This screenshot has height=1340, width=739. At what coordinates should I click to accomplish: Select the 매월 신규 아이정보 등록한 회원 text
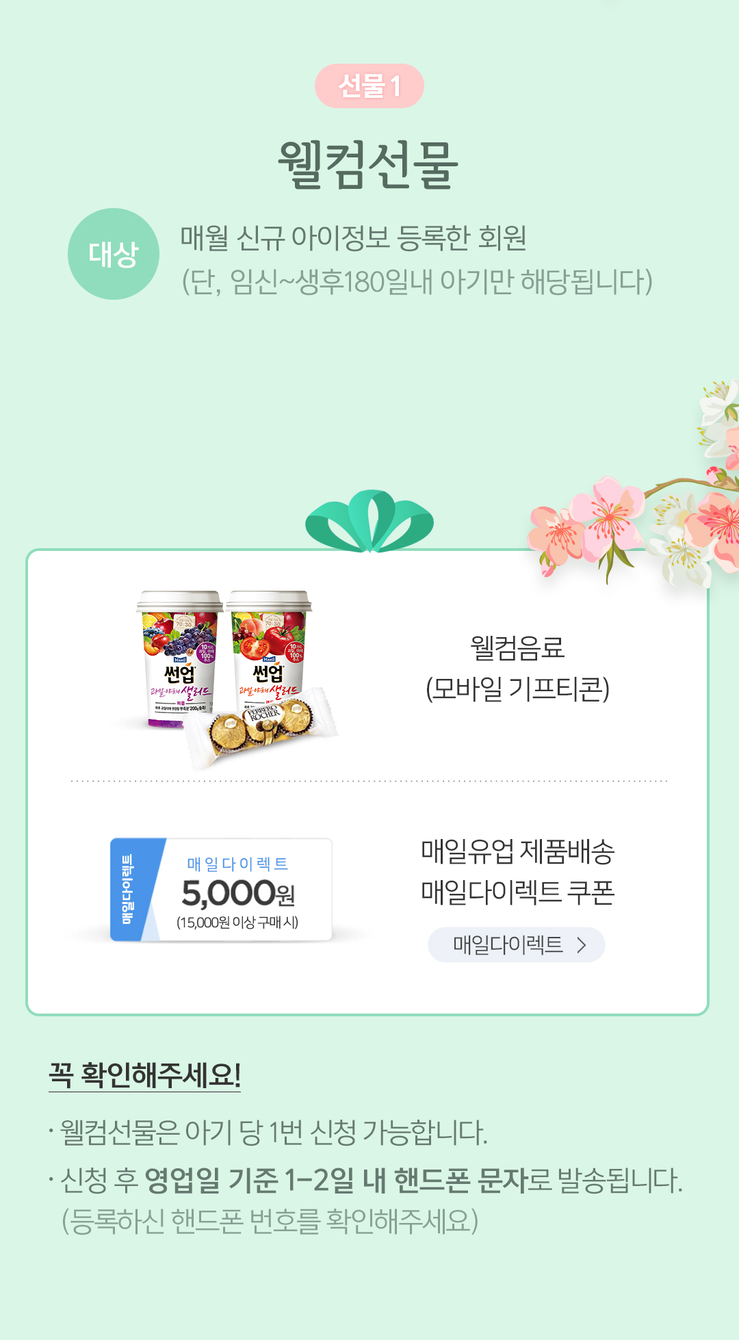(353, 238)
